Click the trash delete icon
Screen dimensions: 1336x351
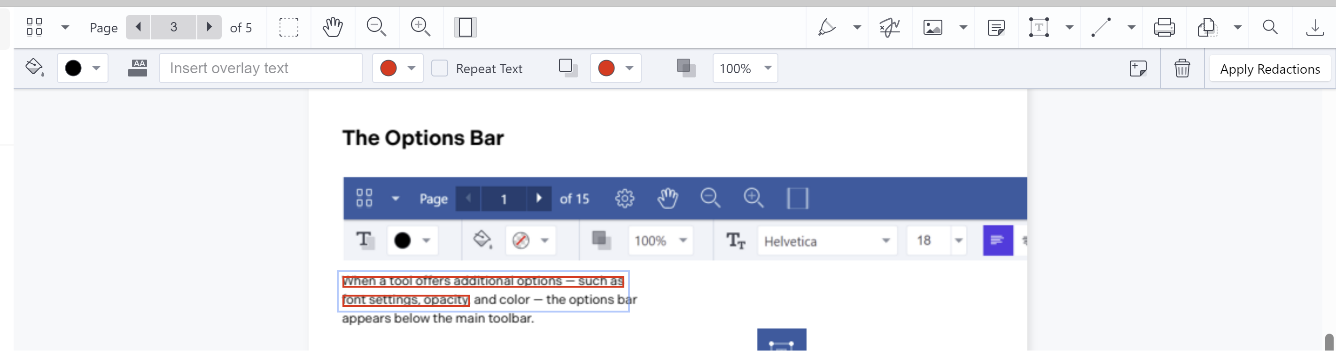pyautogui.click(x=1182, y=69)
